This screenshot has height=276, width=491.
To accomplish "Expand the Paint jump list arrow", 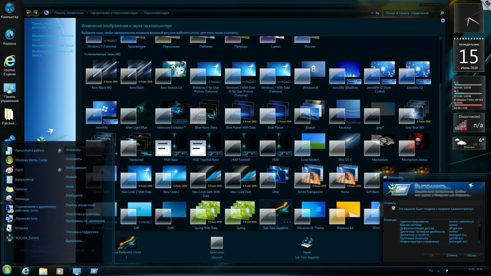I will [60, 170].
